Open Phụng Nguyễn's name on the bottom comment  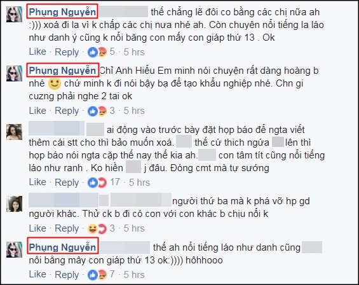pos(62,247)
